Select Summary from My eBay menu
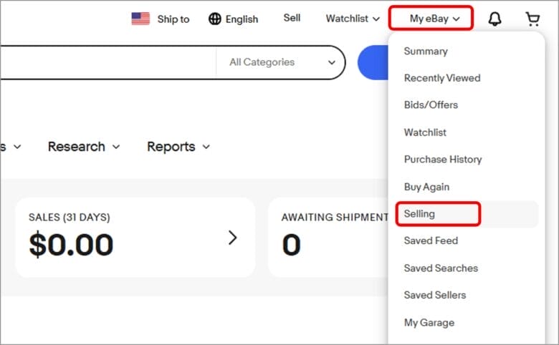The width and height of the screenshot is (559, 345). coord(426,51)
